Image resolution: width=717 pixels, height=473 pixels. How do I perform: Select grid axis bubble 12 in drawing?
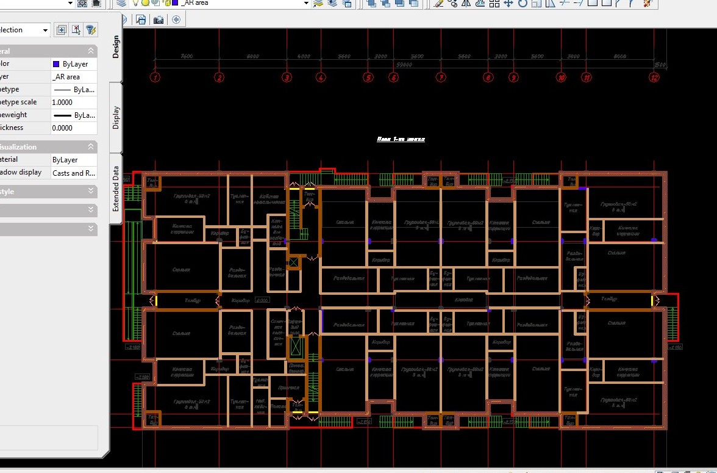pyautogui.click(x=654, y=78)
